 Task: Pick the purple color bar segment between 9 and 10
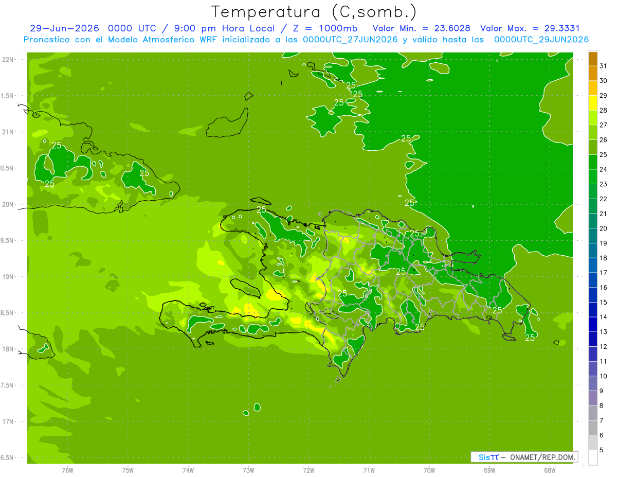click(593, 383)
